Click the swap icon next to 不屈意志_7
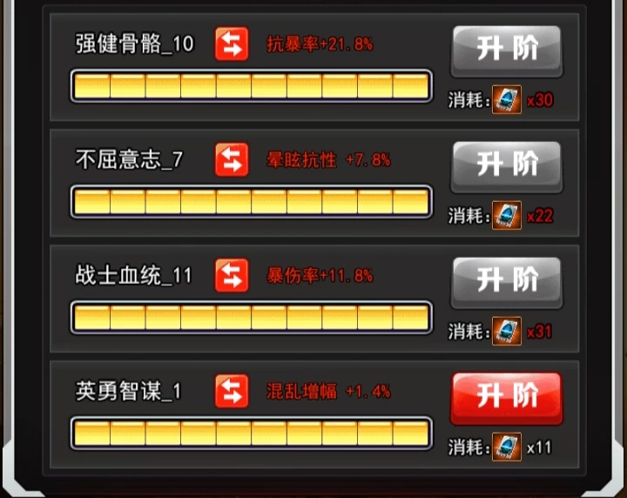The image size is (627, 498). pos(232,160)
